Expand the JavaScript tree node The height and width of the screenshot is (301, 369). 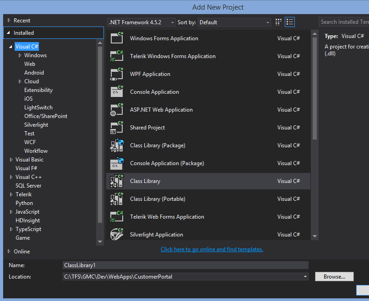coord(11,212)
